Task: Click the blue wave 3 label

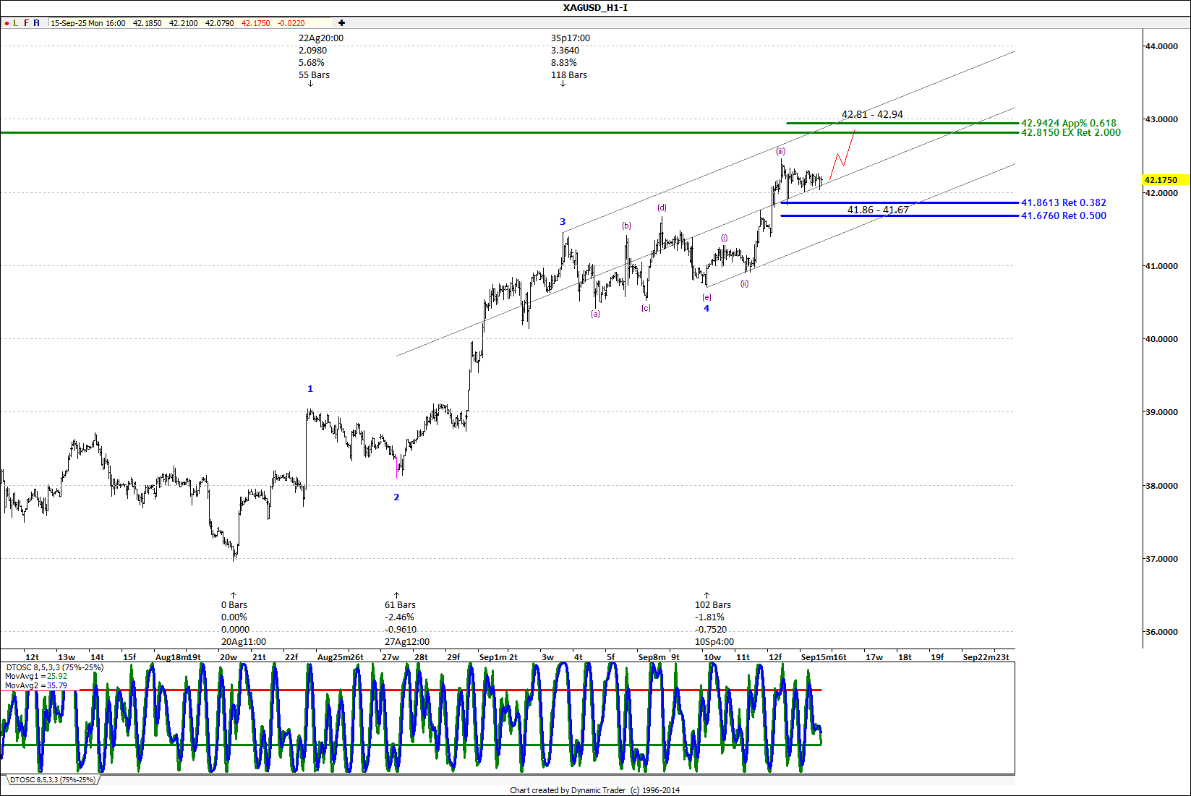Action: tap(563, 222)
